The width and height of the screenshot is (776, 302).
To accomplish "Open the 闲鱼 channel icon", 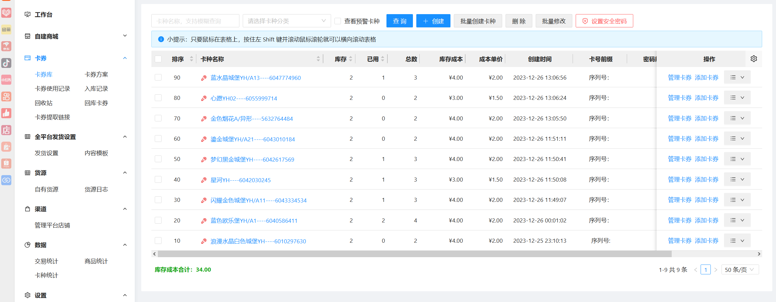I will [x=6, y=29].
